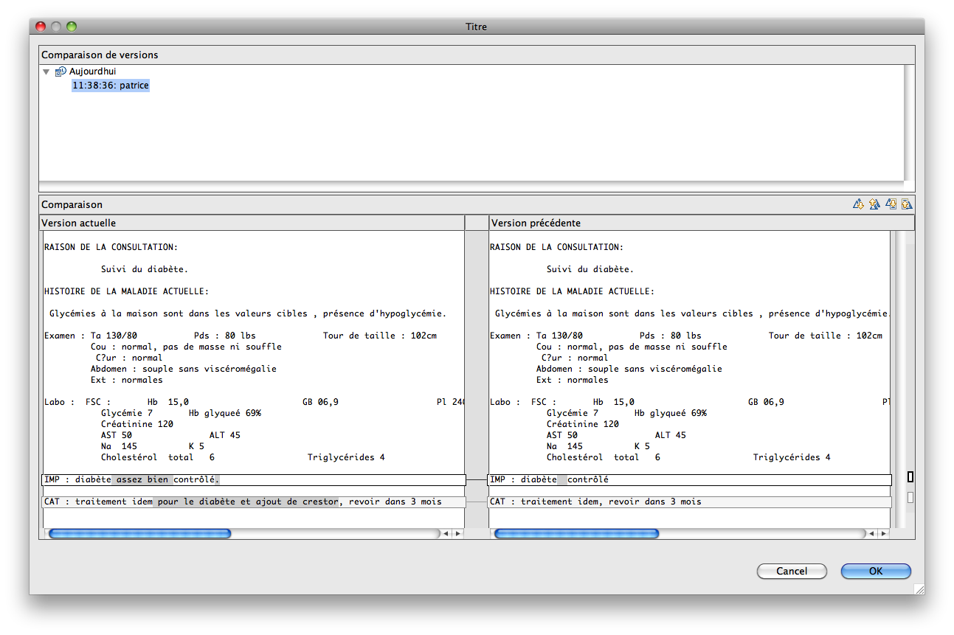Click the CAT line mentioning "ajout de crestor"
This screenshot has width=954, height=635.
254,502
